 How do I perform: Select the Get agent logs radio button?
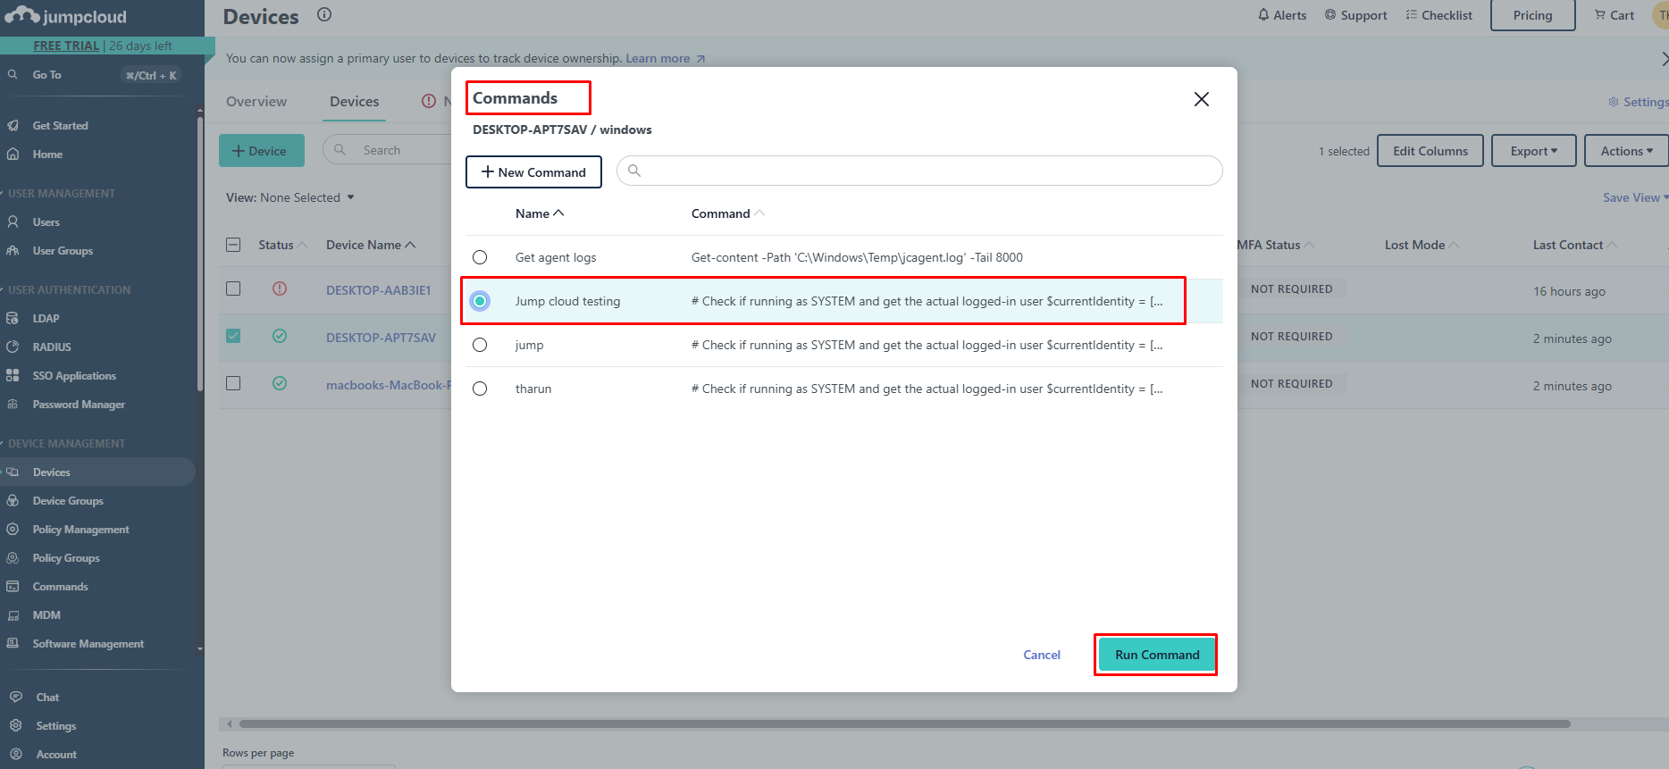[480, 257]
